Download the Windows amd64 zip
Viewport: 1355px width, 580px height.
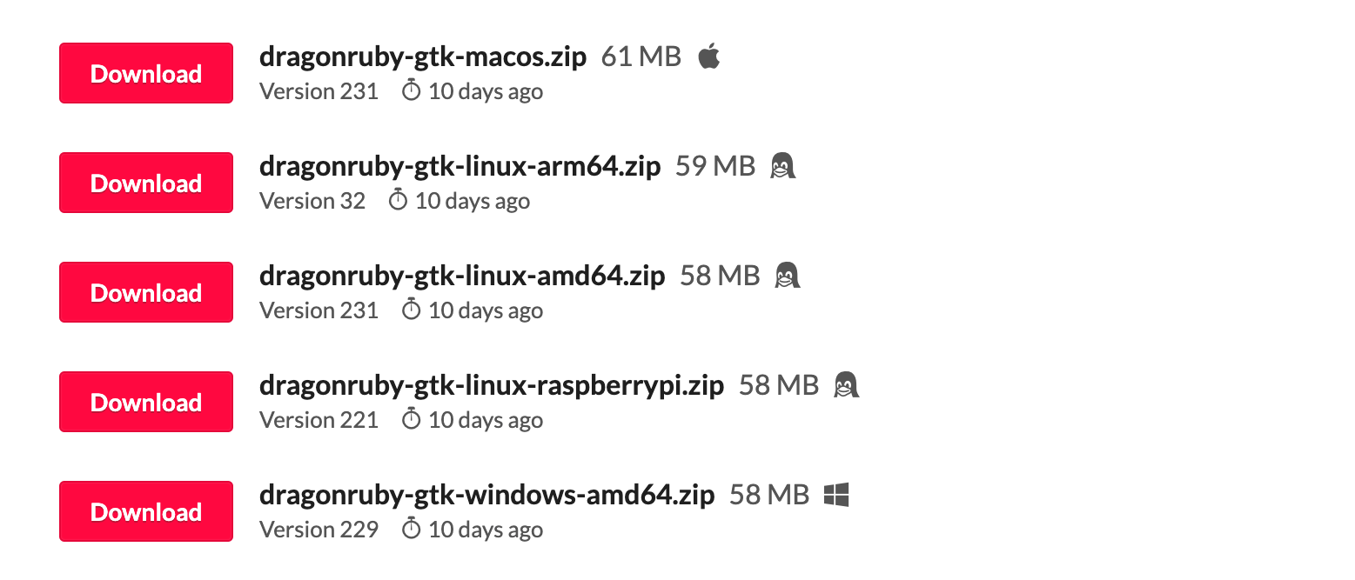point(145,512)
